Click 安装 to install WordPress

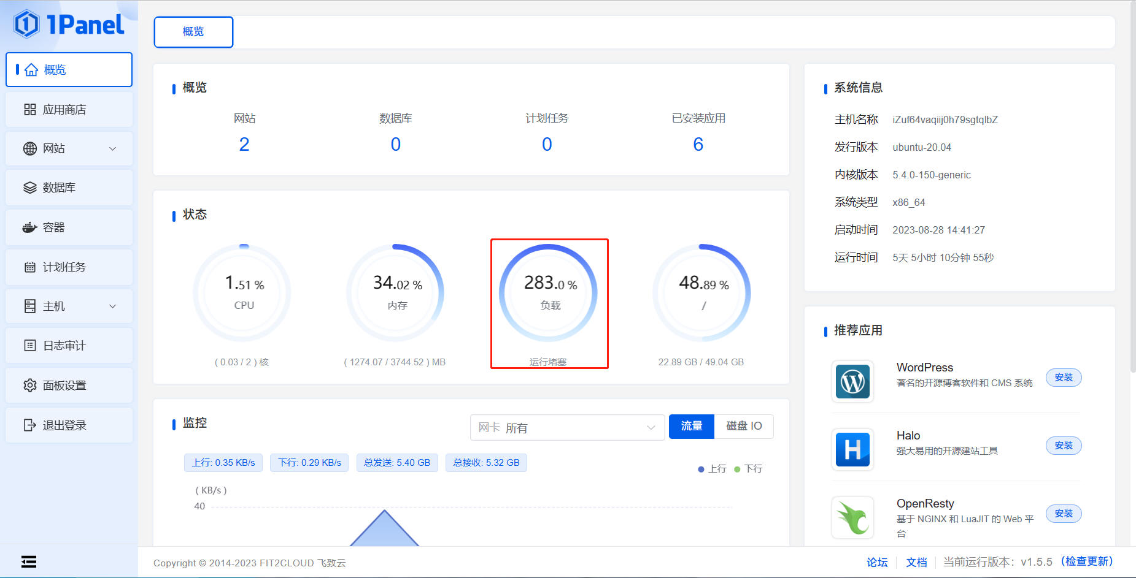(x=1064, y=378)
